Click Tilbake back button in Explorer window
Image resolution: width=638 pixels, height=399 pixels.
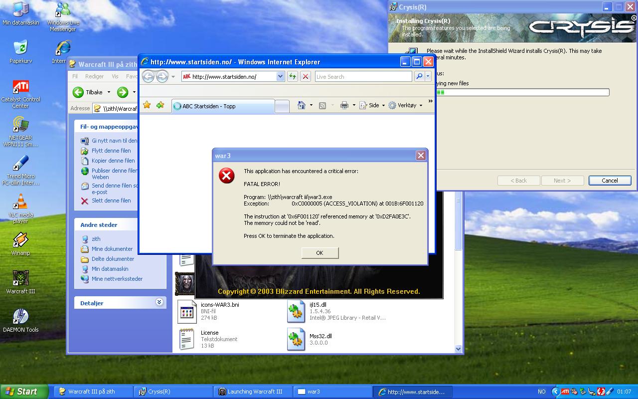[x=88, y=92]
